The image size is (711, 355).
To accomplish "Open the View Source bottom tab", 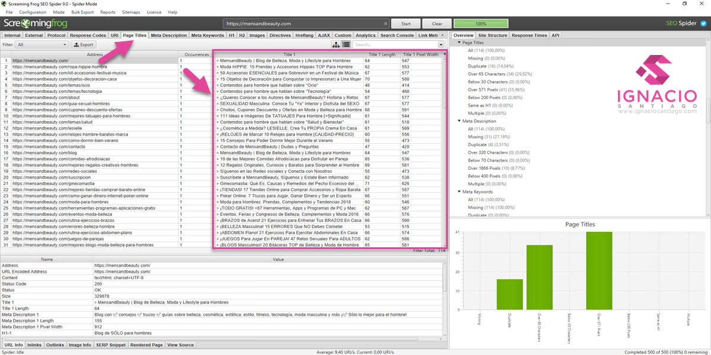I will 181,344.
